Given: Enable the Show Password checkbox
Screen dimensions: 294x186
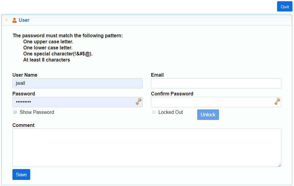Looking at the screenshot, I should [15, 112].
